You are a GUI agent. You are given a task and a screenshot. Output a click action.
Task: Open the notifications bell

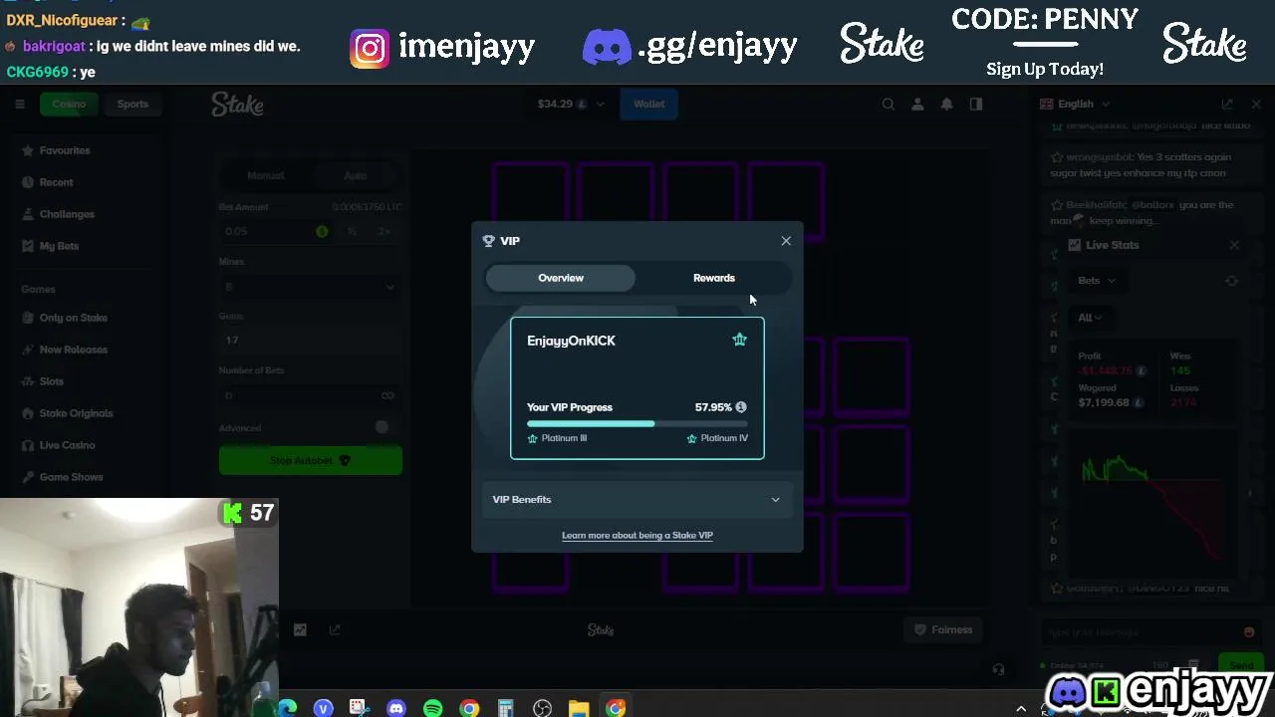coord(947,104)
